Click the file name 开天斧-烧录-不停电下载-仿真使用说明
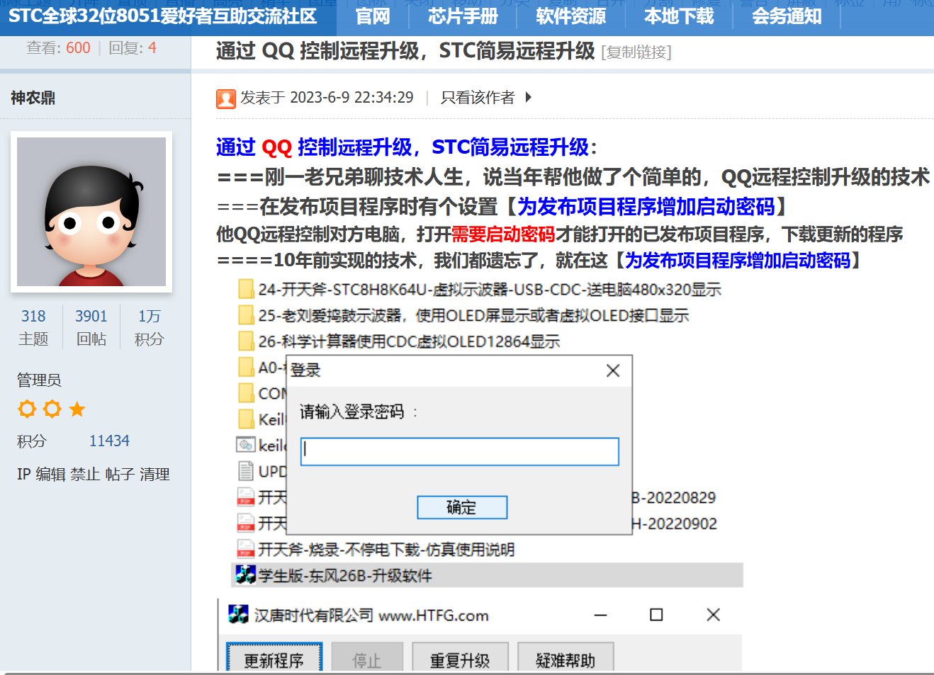 point(386,550)
